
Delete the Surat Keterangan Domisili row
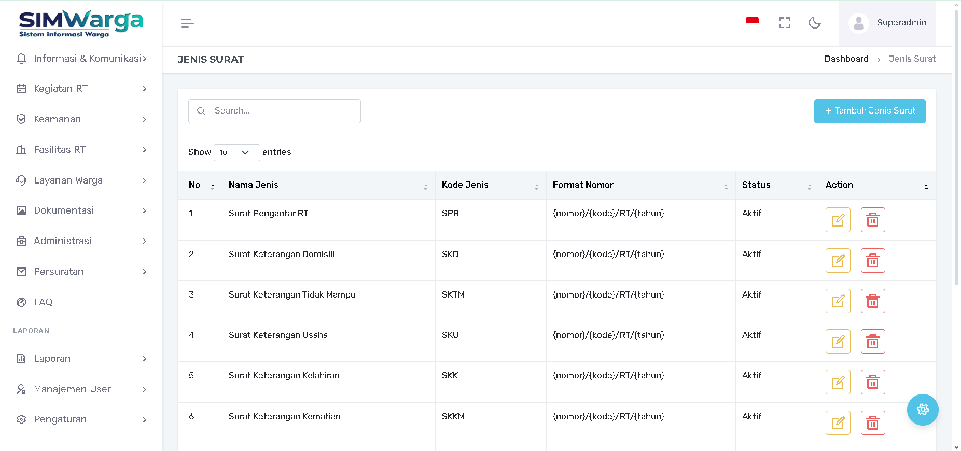(872, 261)
